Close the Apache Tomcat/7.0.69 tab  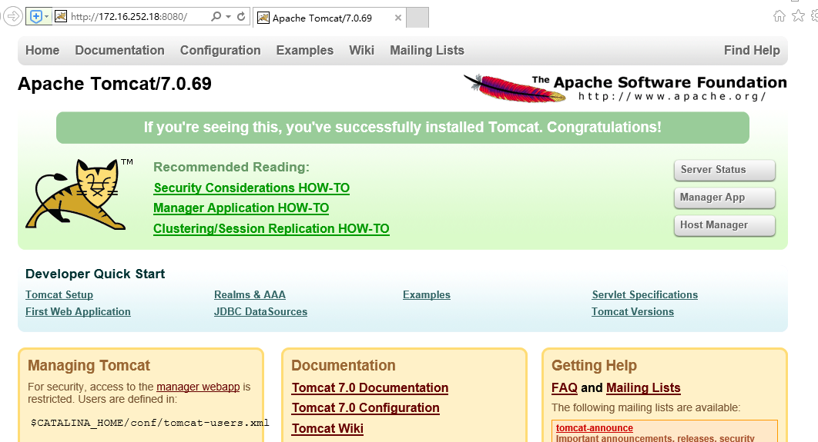click(x=398, y=18)
